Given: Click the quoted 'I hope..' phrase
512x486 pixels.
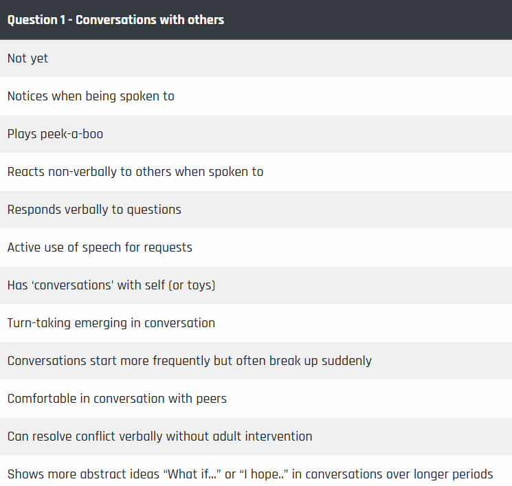Looking at the screenshot, I should click(263, 474).
